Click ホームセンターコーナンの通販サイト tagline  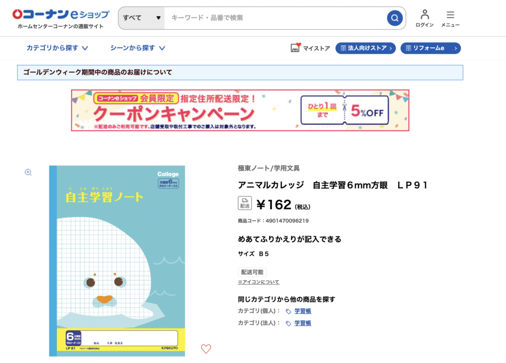(x=61, y=27)
